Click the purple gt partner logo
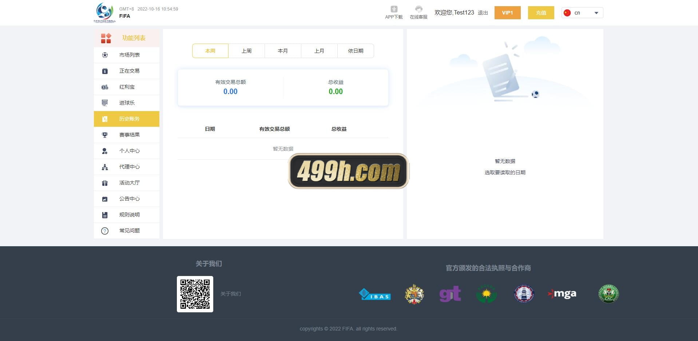The width and height of the screenshot is (698, 341). point(450,294)
